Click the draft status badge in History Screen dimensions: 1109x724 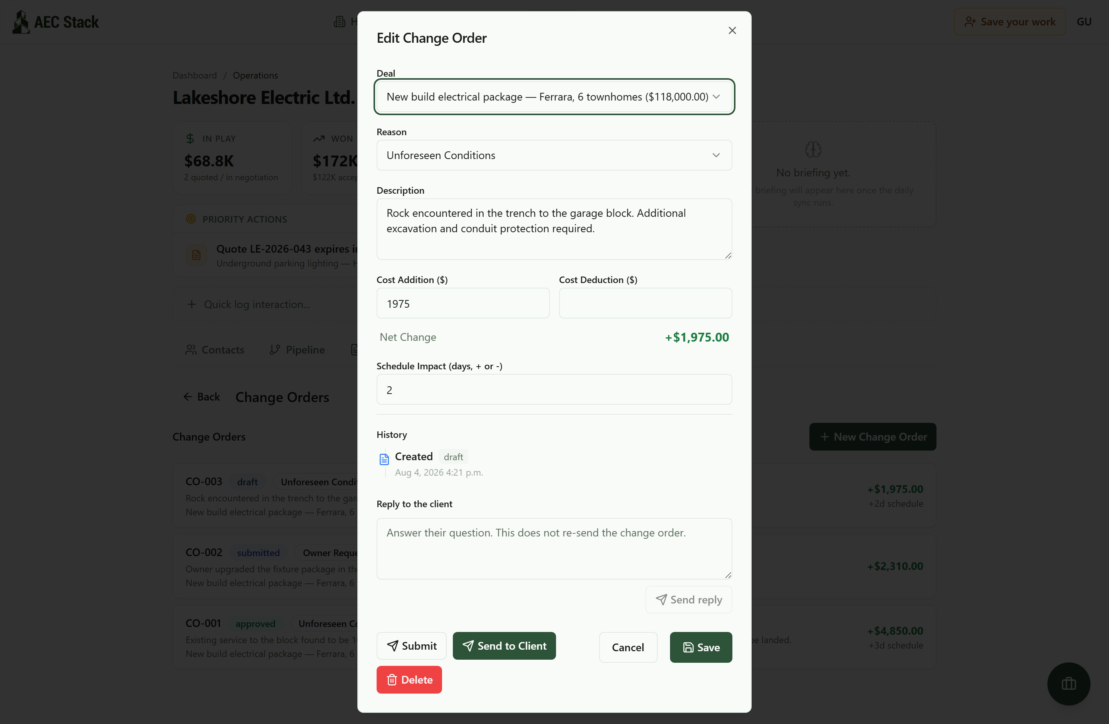(453, 457)
